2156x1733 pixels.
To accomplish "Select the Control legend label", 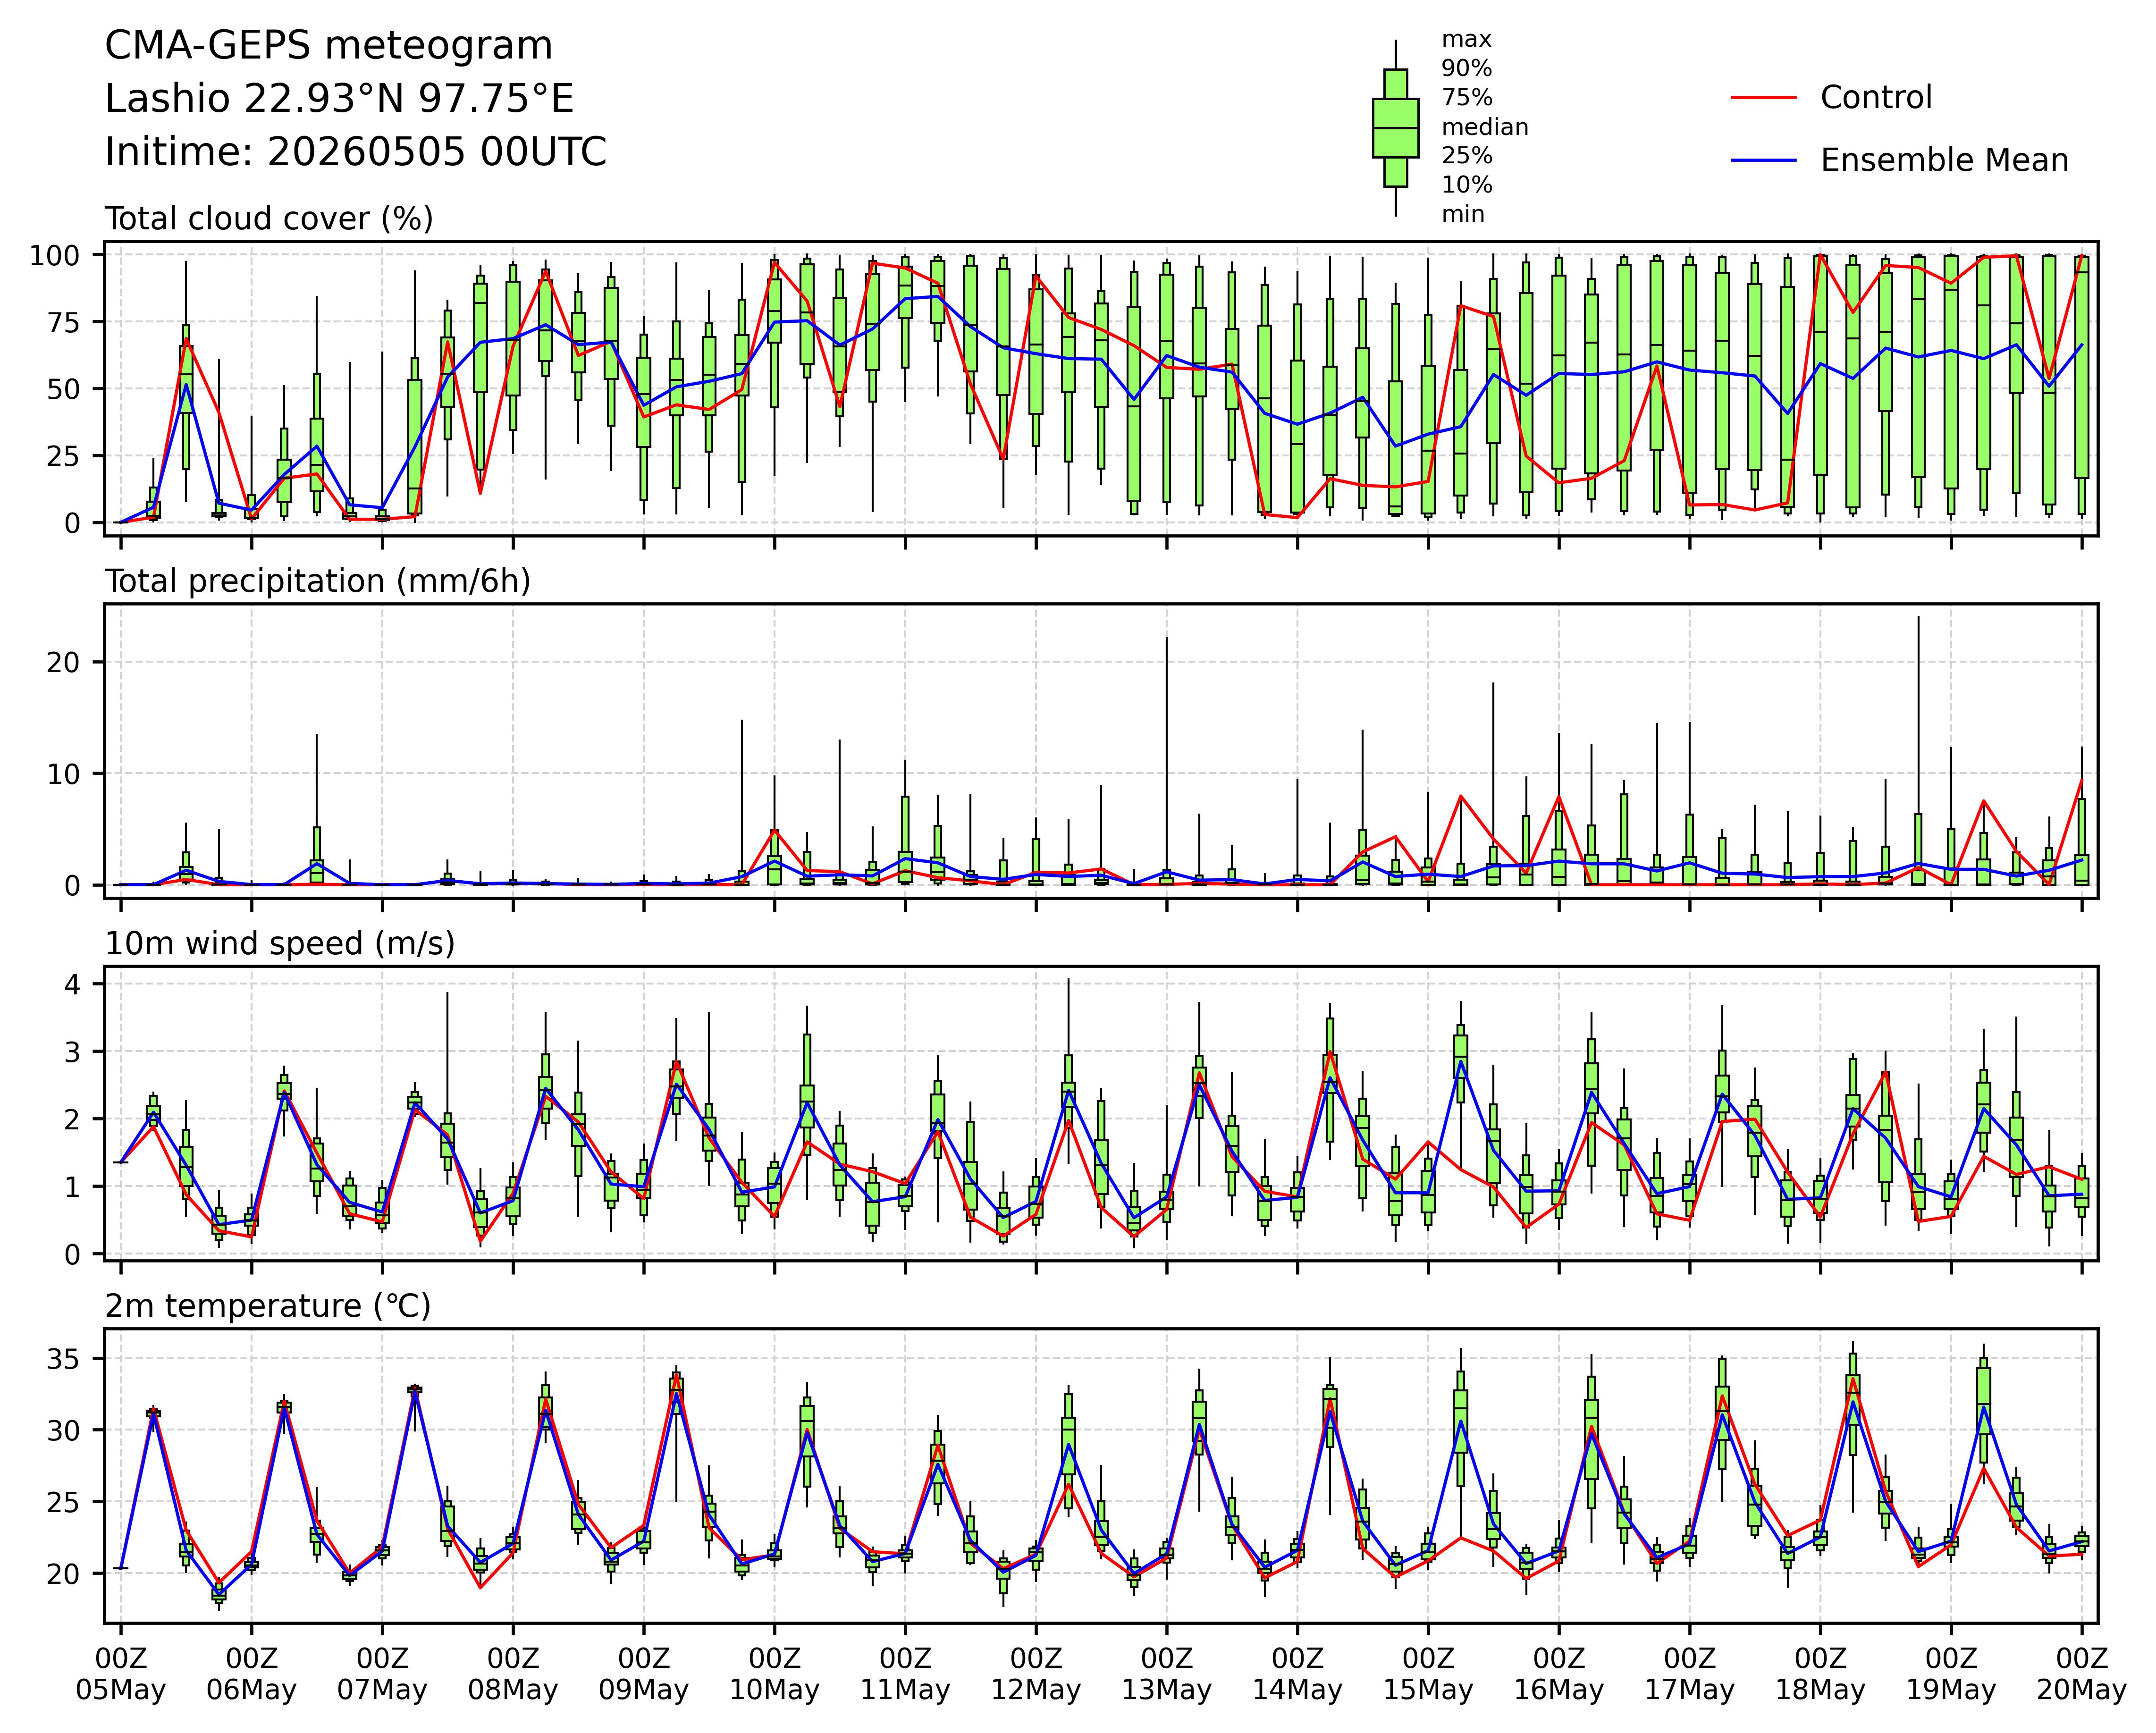I will [1876, 98].
